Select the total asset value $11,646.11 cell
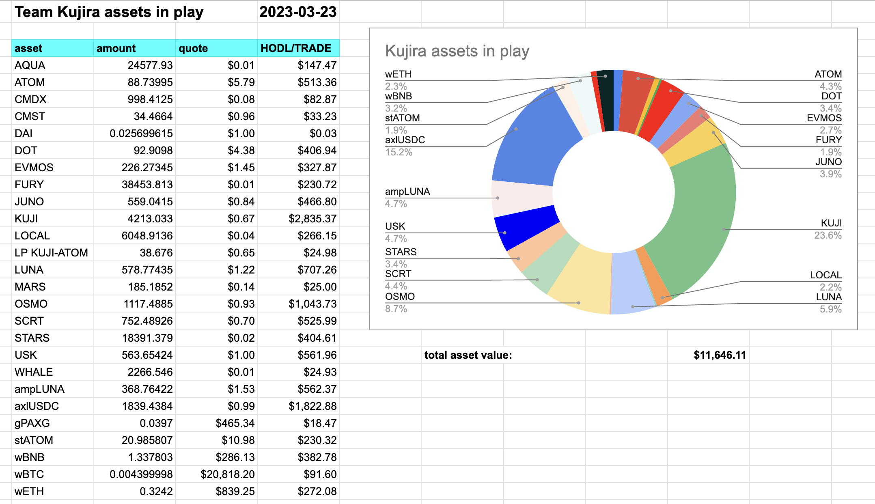 [x=720, y=355]
